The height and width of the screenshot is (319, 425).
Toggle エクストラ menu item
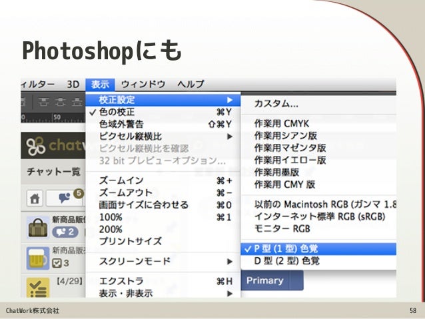click(163, 281)
